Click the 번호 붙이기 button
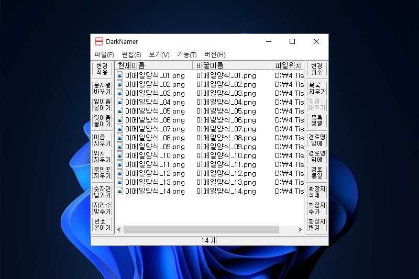The width and height of the screenshot is (419, 279). pyautogui.click(x=102, y=224)
